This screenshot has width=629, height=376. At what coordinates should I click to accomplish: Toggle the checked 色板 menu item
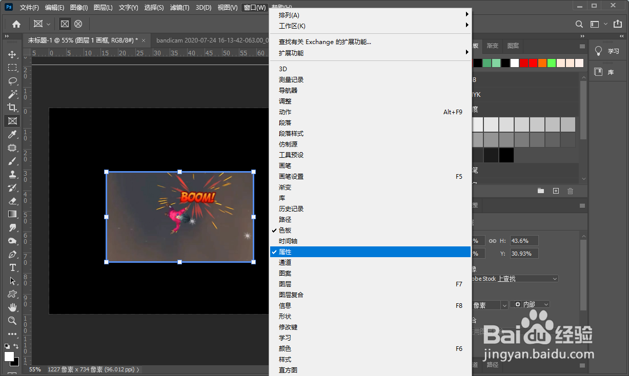tap(370, 231)
